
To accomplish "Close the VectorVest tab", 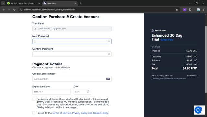I will click(x=75, y=3).
